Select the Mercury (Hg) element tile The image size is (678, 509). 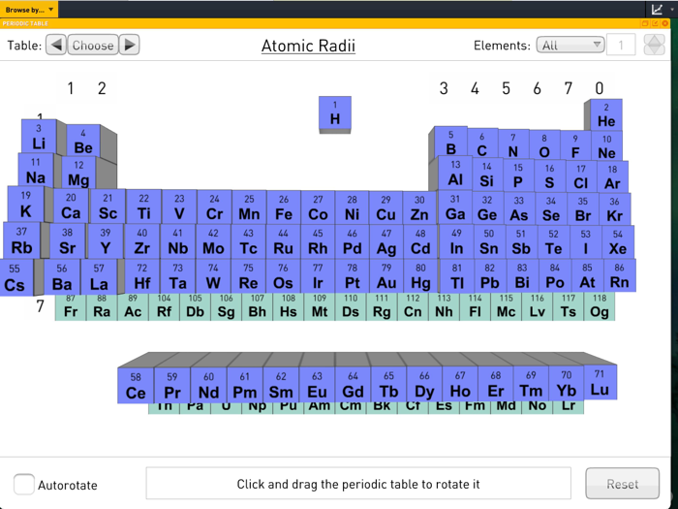coord(420,275)
